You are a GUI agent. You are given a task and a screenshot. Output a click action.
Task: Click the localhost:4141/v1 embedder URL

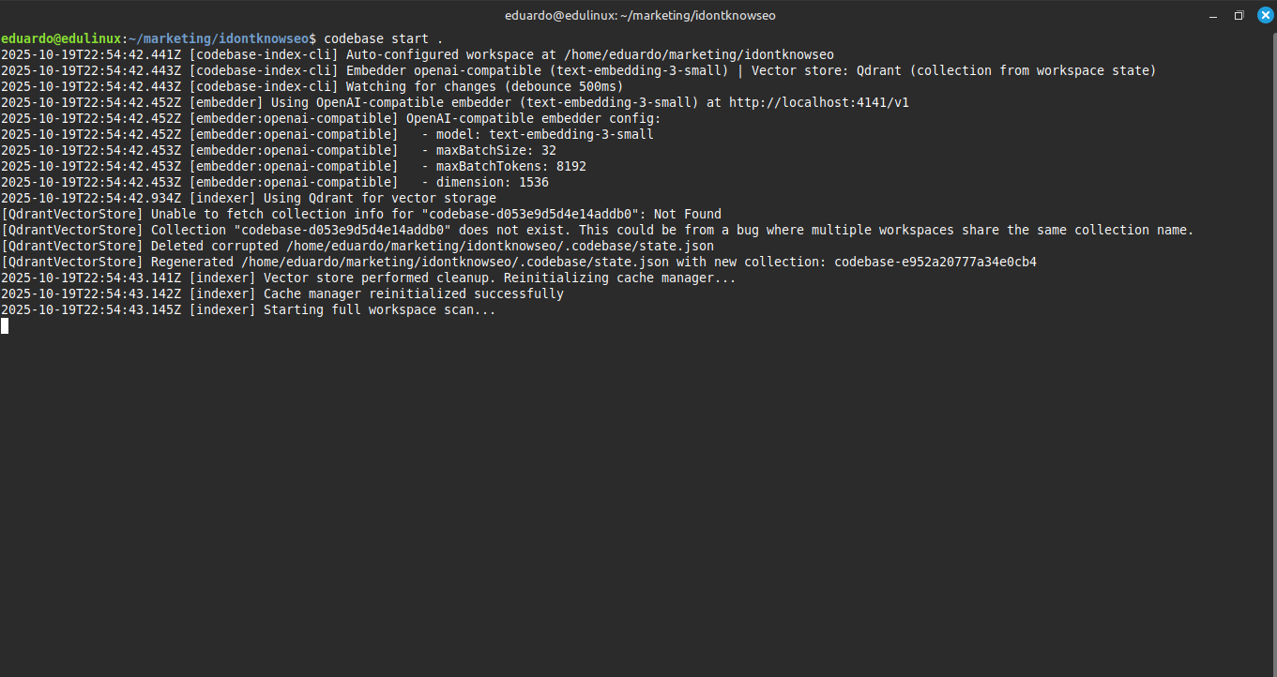818,102
